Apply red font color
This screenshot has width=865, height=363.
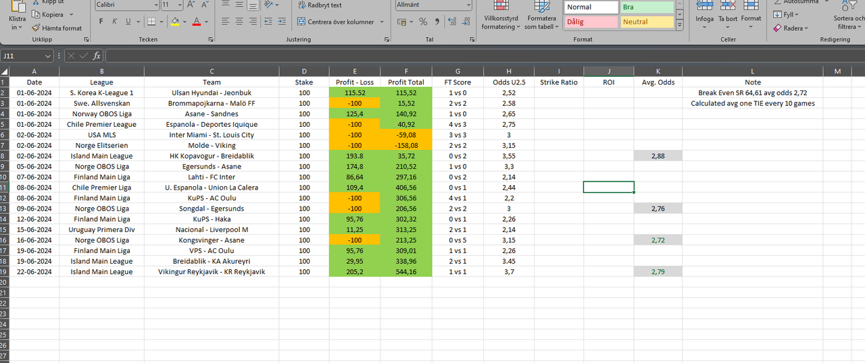tap(197, 22)
